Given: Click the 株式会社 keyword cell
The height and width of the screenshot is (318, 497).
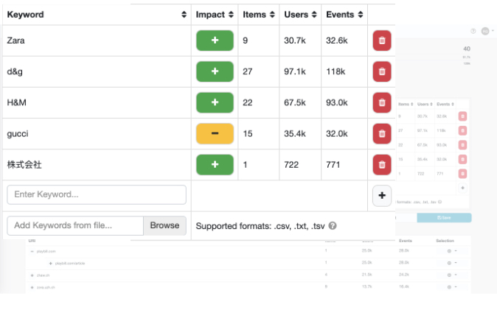Looking at the screenshot, I should [97, 165].
